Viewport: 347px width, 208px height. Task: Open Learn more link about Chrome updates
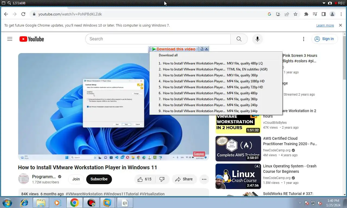coord(325,25)
